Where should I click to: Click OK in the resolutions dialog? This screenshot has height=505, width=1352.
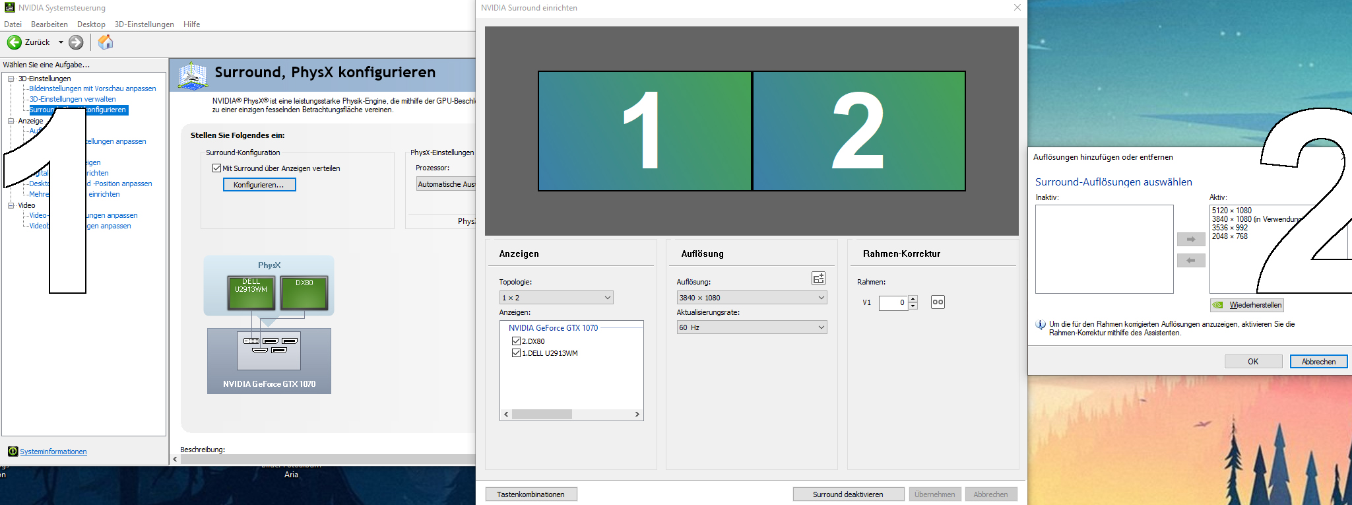(x=1253, y=362)
